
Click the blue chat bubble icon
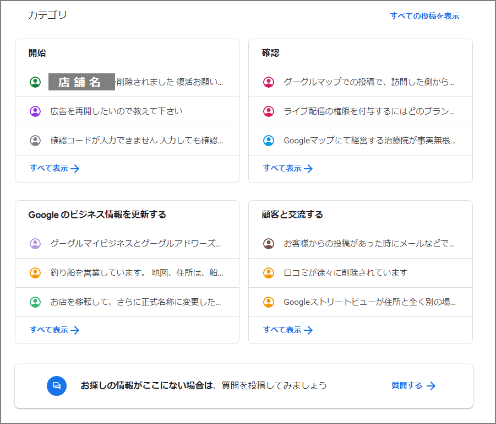point(56,386)
